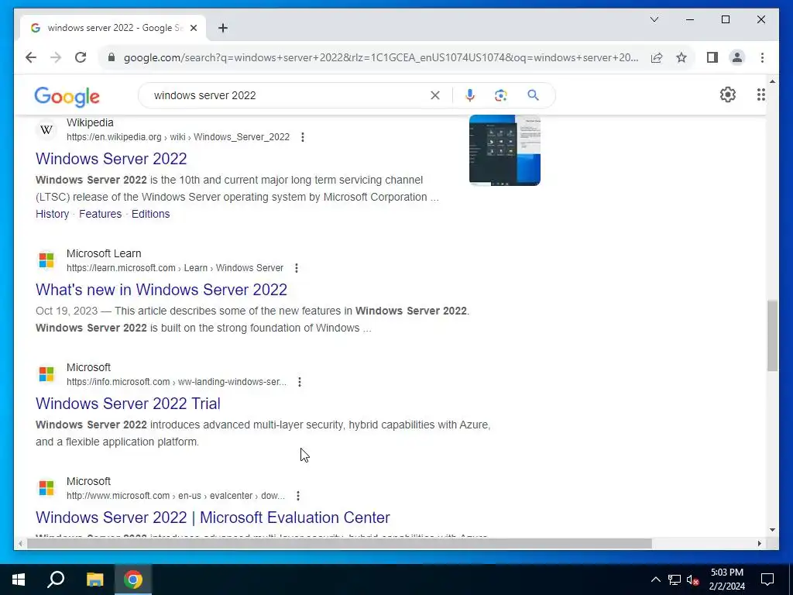
Task: Click the Chrome taskbar icon
Action: tap(133, 580)
